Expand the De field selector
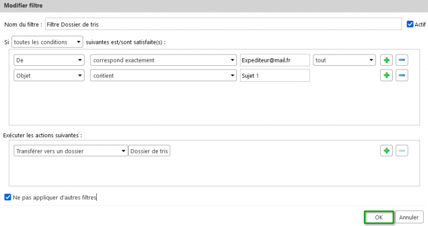The width and height of the screenshot is (428, 226). pyautogui.click(x=49, y=60)
